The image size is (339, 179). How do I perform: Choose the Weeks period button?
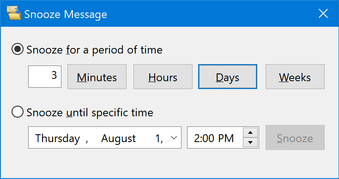(295, 77)
